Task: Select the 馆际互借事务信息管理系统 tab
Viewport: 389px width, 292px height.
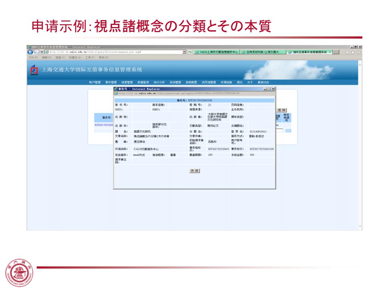Action: pos(309,52)
